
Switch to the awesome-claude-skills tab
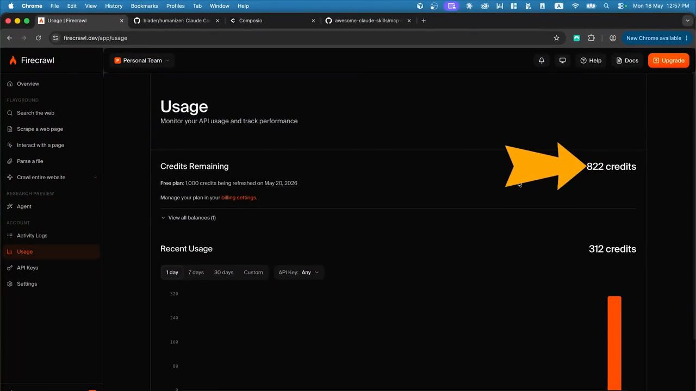click(368, 21)
